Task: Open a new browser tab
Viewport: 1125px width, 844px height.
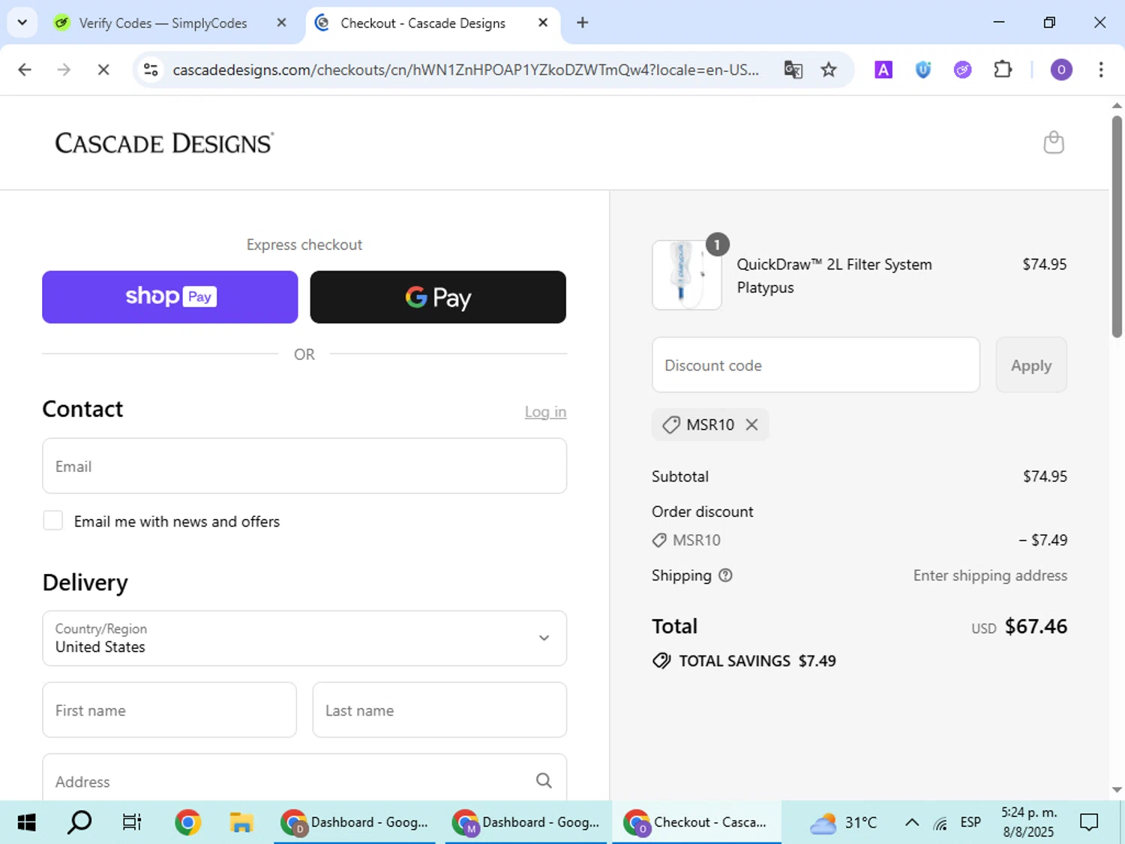Action: pos(582,23)
